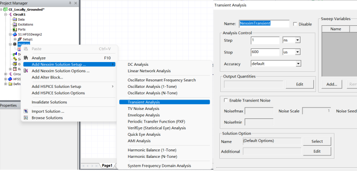Select Invalidate Solutions

(70, 102)
